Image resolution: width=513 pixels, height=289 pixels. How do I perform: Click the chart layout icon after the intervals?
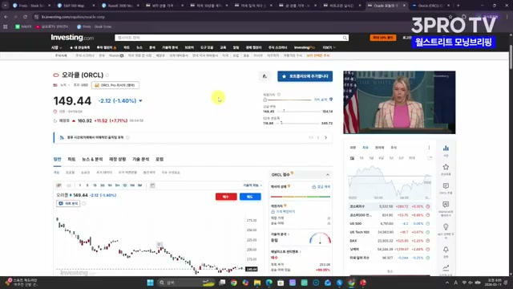point(152,185)
